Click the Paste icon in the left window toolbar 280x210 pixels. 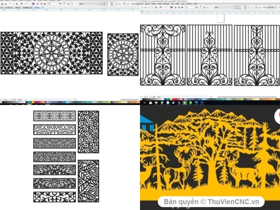(x=17, y=4)
